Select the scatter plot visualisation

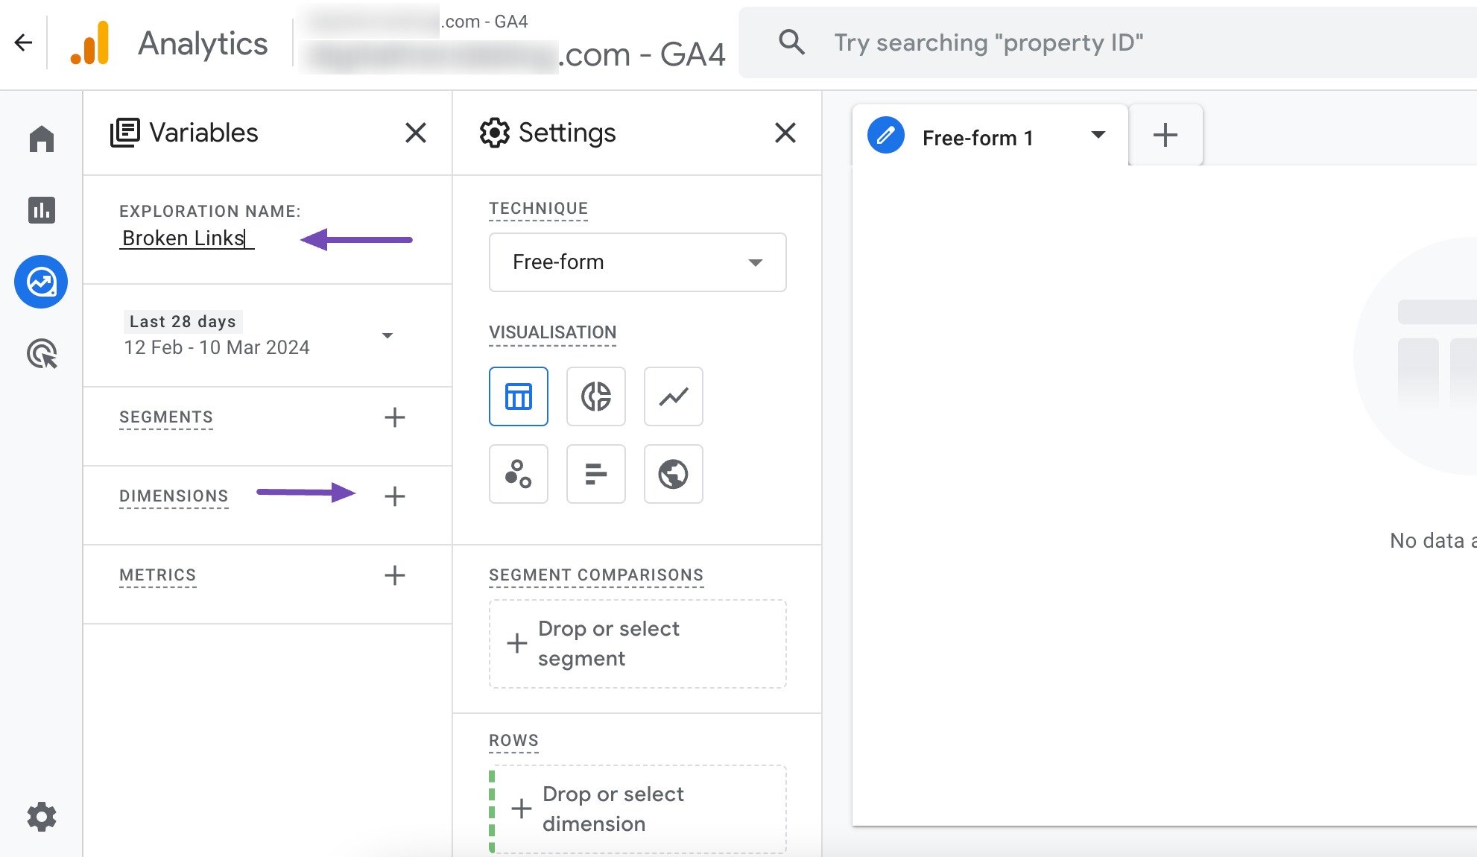[518, 474]
